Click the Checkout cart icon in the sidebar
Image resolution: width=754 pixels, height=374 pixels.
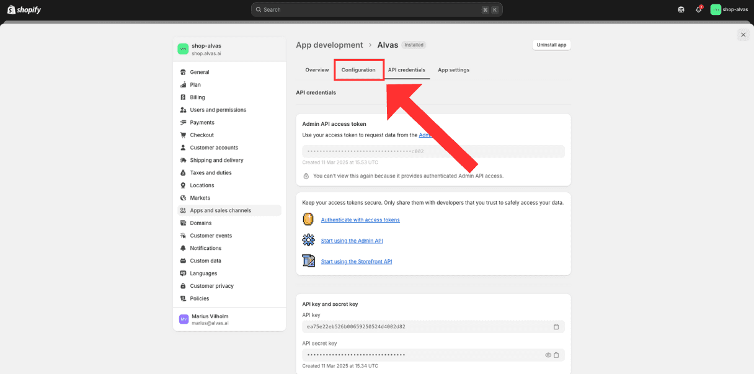point(184,135)
